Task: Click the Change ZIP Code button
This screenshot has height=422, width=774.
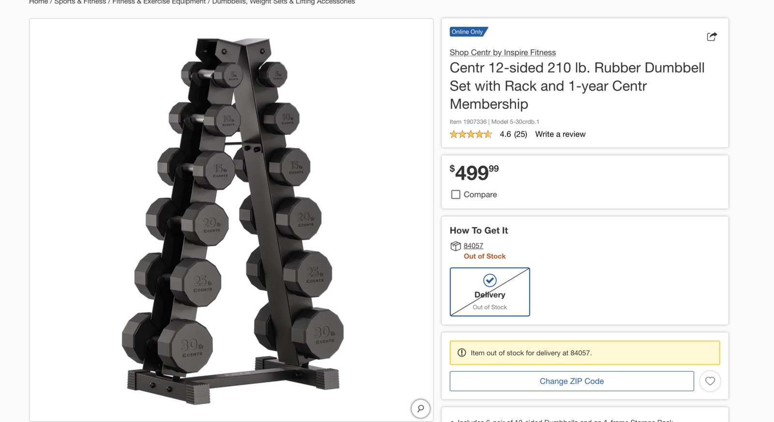Action: point(572,381)
